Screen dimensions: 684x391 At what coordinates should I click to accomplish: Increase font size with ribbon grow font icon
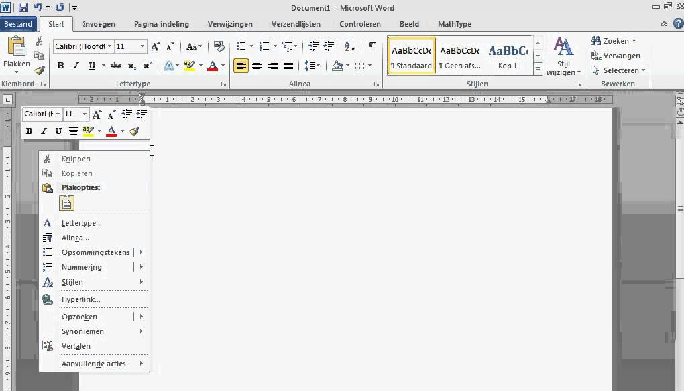click(x=155, y=46)
